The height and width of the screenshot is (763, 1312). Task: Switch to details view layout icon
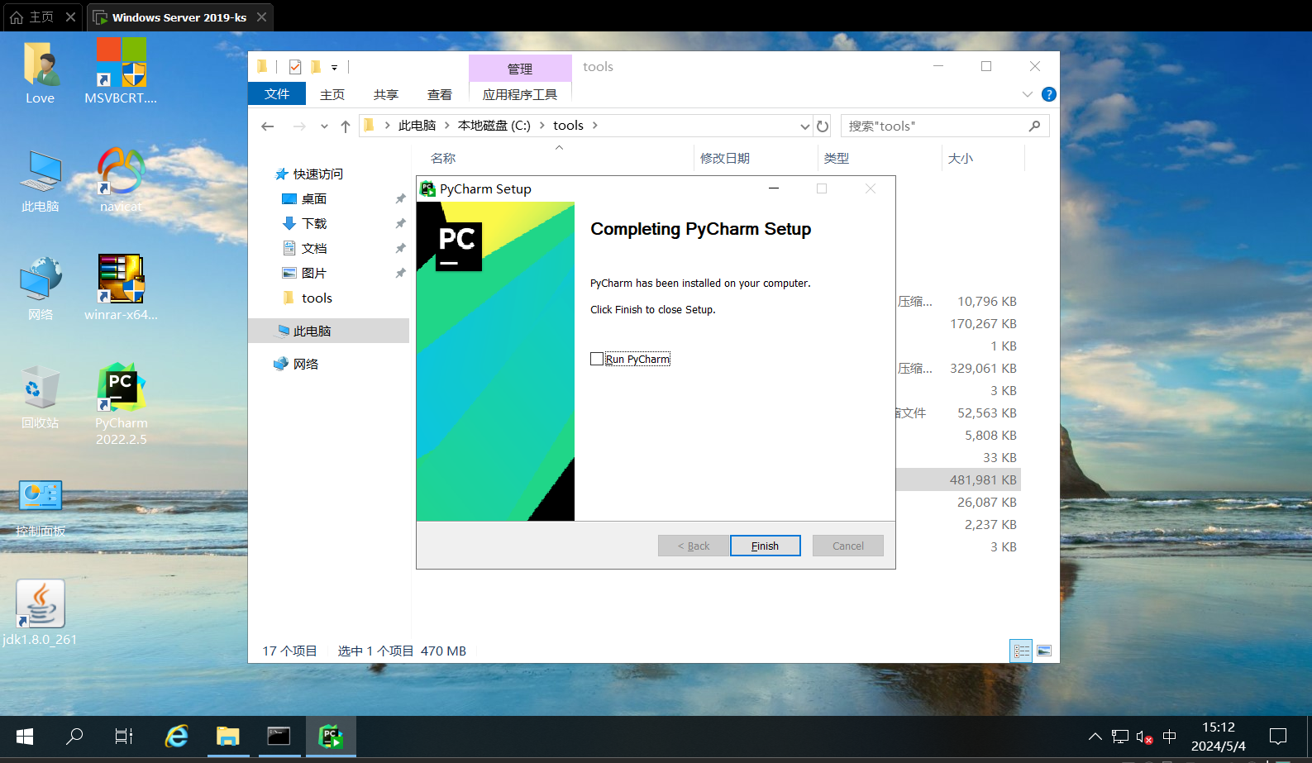click(1022, 651)
